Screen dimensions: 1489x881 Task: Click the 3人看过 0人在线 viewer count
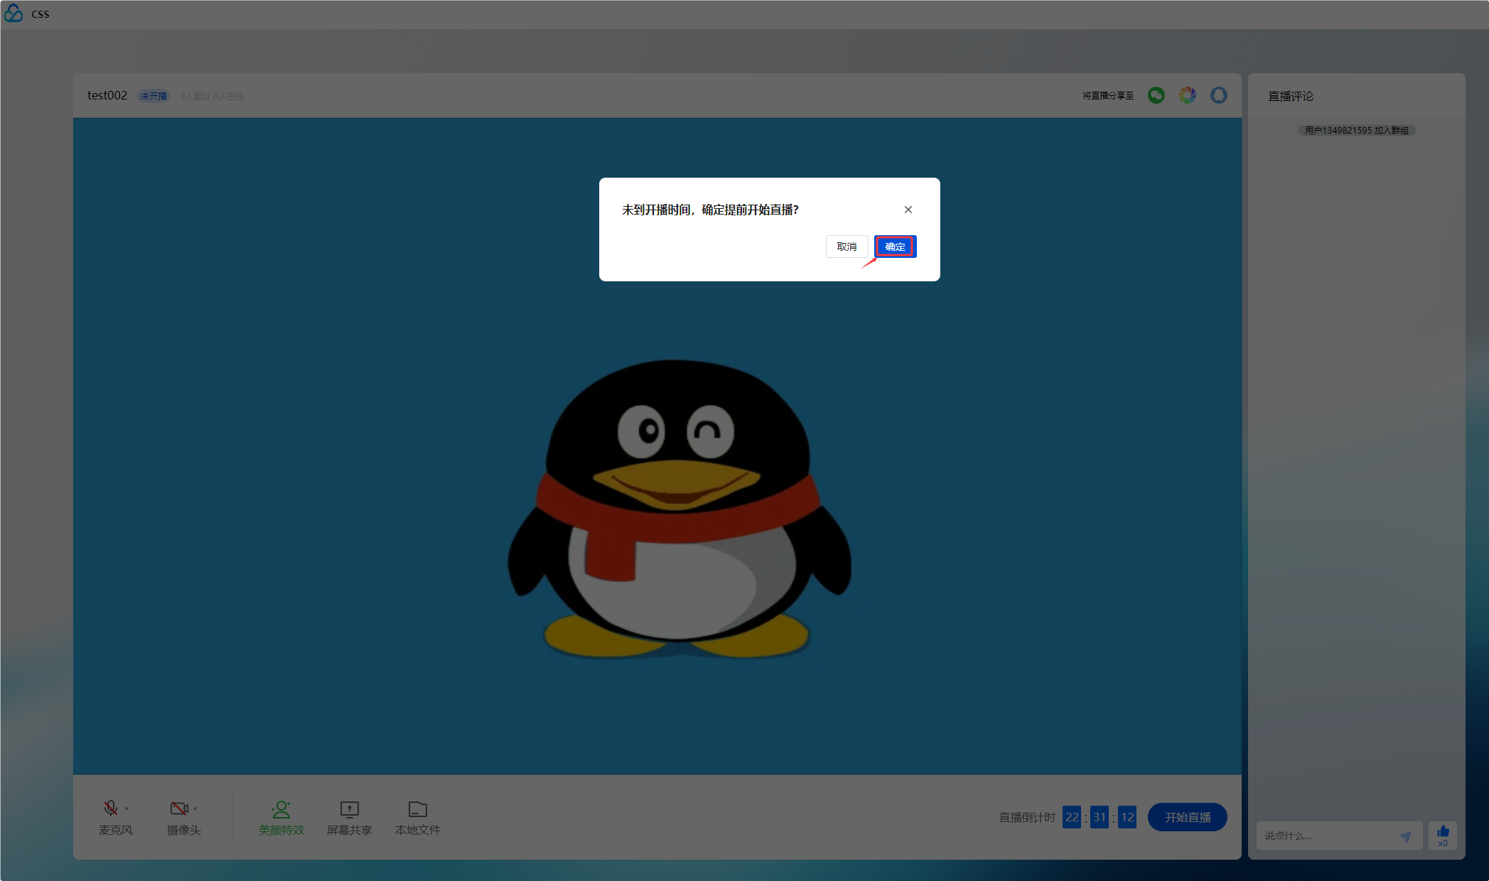coord(212,96)
